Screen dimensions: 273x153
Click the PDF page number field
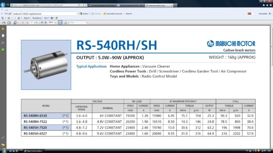(x=32, y=22)
